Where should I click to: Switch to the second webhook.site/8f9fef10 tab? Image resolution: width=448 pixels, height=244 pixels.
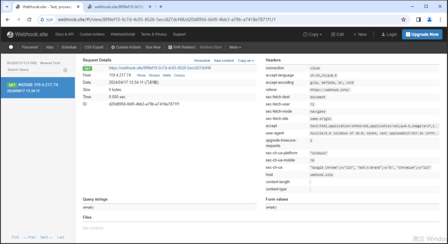pyautogui.click(x=119, y=7)
